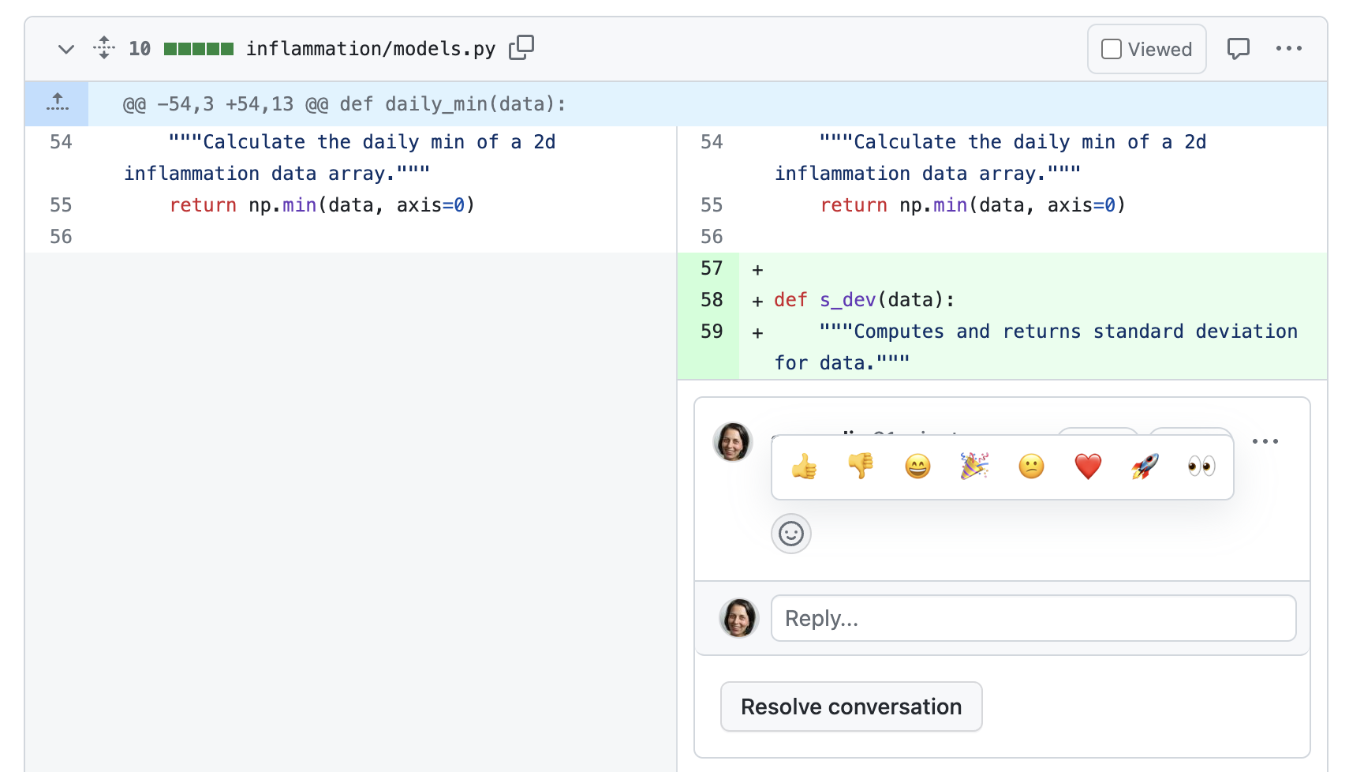
Task: Open the comment options kebab menu
Action: pyautogui.click(x=1265, y=441)
